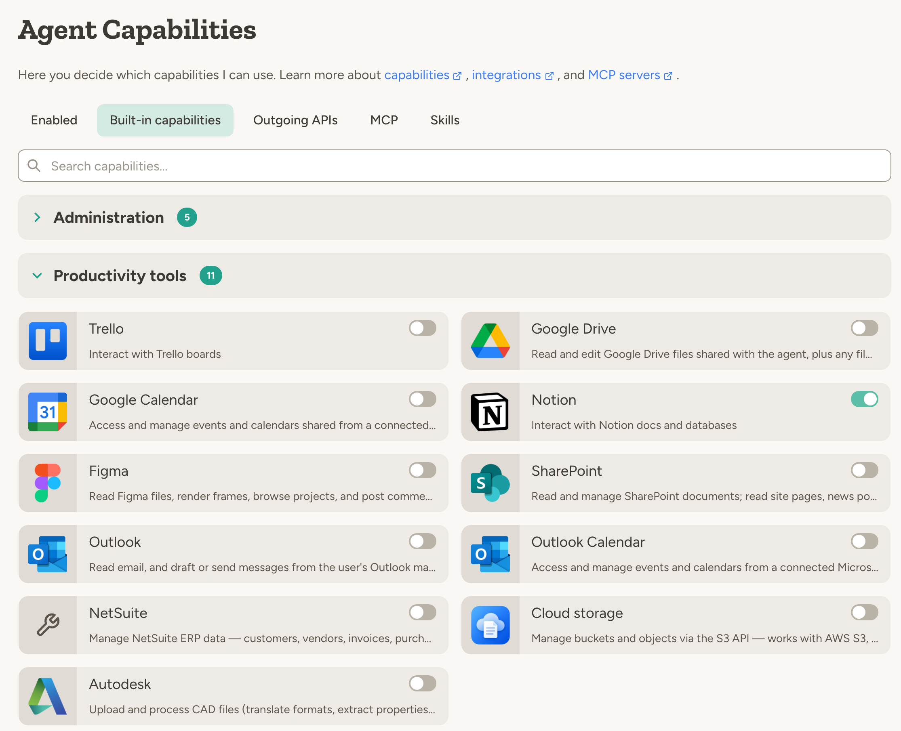Enable the Trello toggle
The width and height of the screenshot is (901, 731).
pos(423,328)
